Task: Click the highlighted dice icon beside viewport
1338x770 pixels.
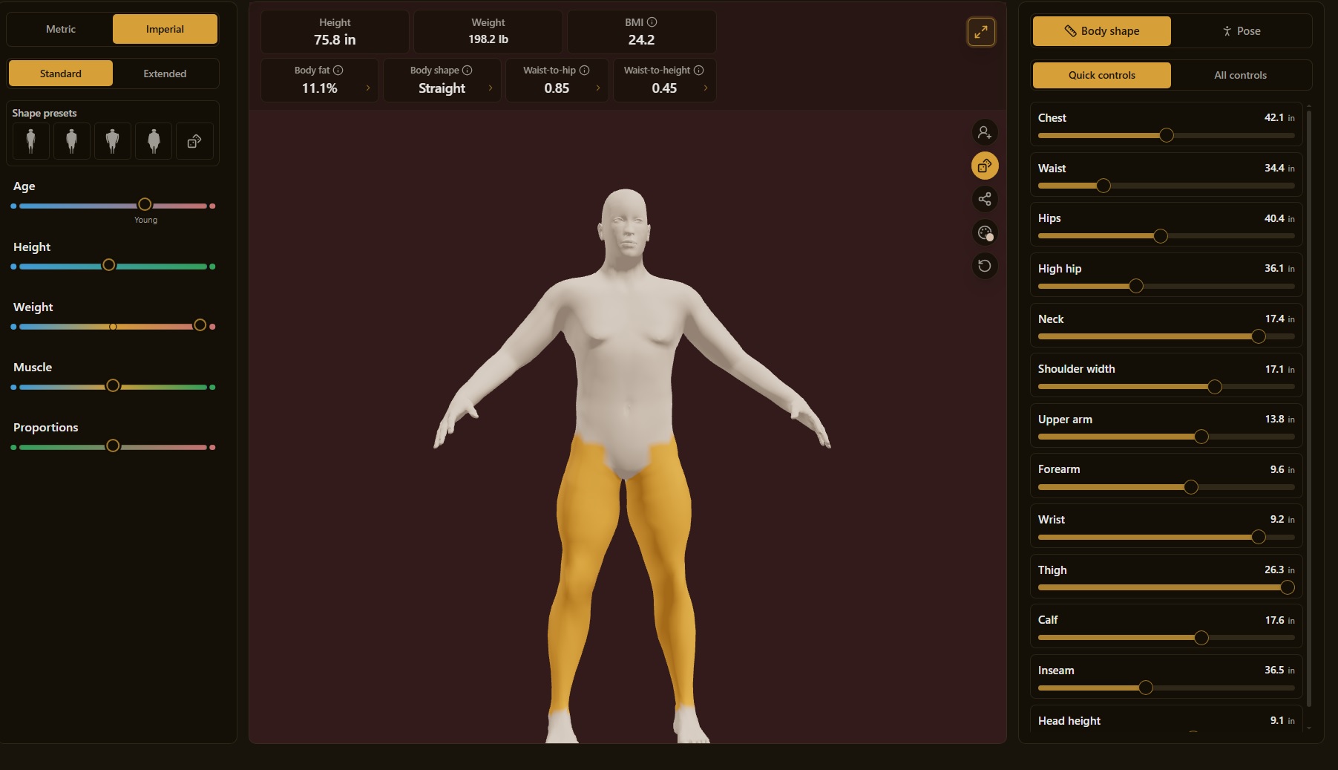Action: pyautogui.click(x=985, y=166)
